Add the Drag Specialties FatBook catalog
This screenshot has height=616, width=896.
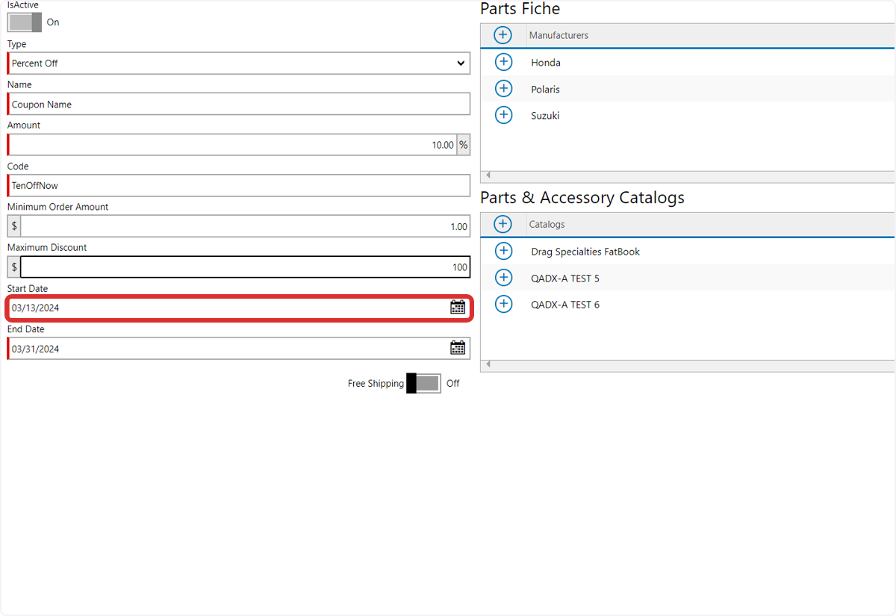click(x=504, y=251)
